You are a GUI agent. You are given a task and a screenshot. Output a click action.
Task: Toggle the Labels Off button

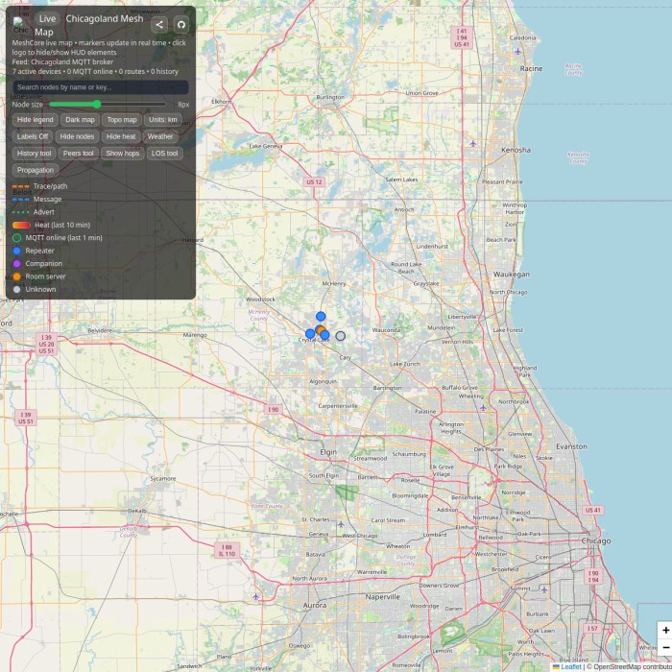[x=33, y=136]
